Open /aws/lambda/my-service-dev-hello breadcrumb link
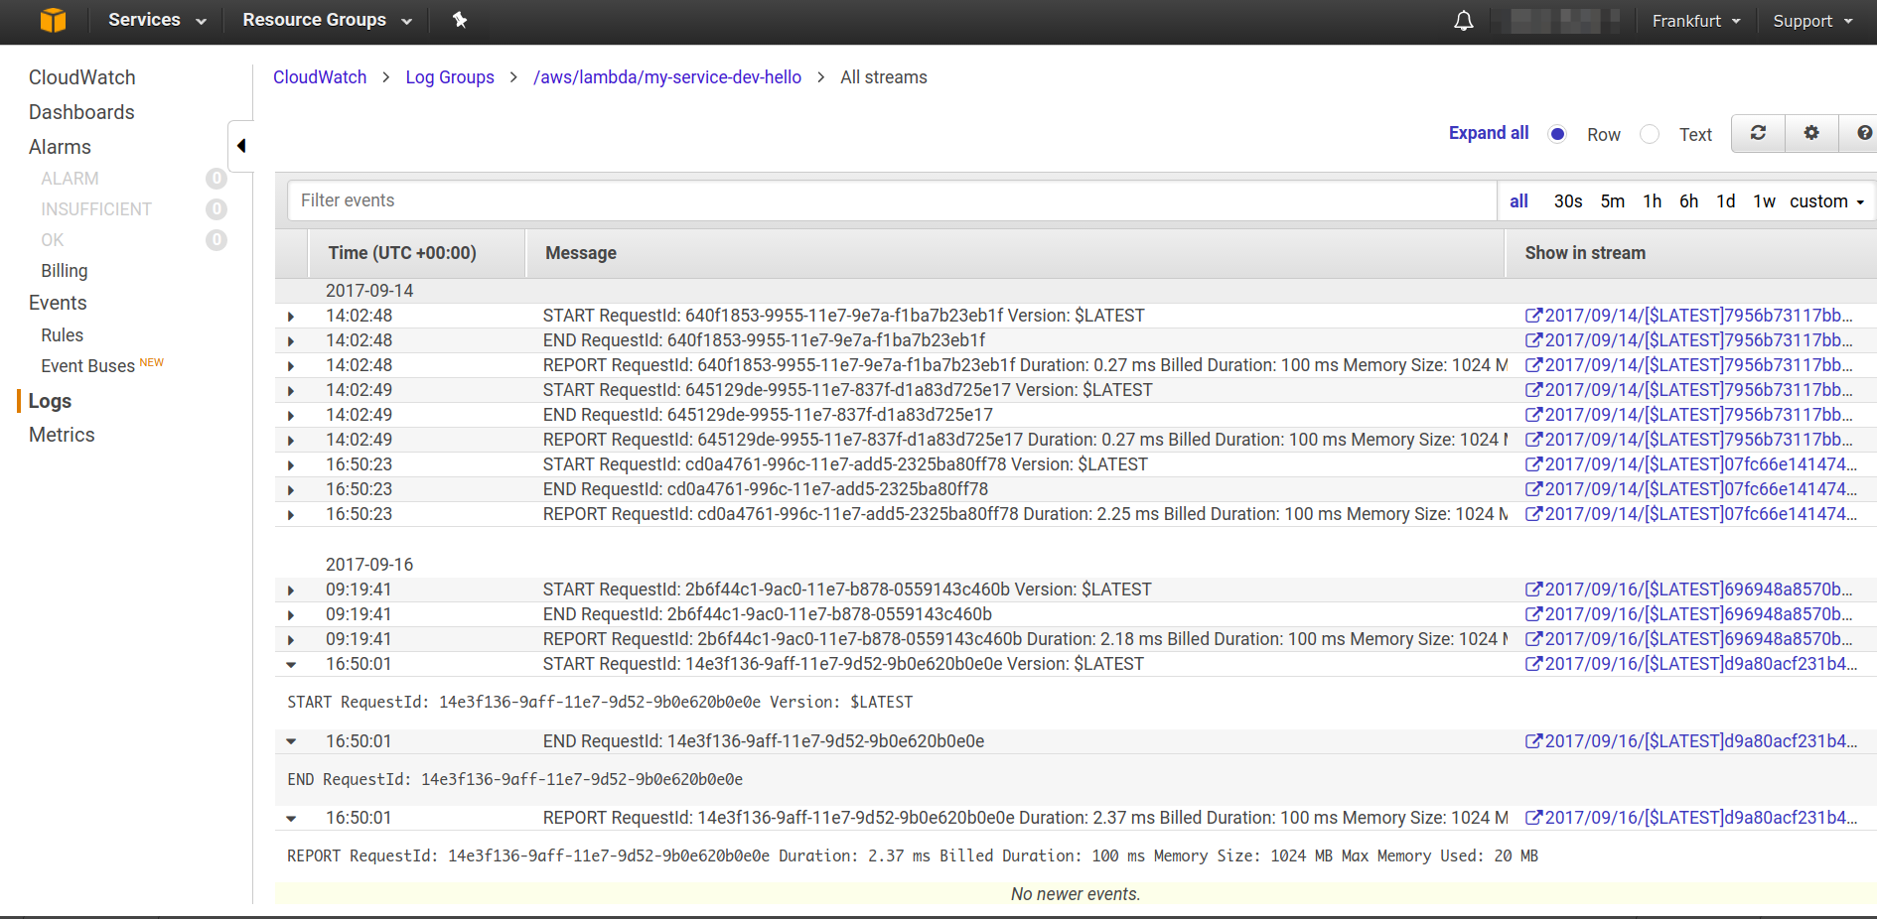This screenshot has width=1877, height=919. (x=667, y=77)
